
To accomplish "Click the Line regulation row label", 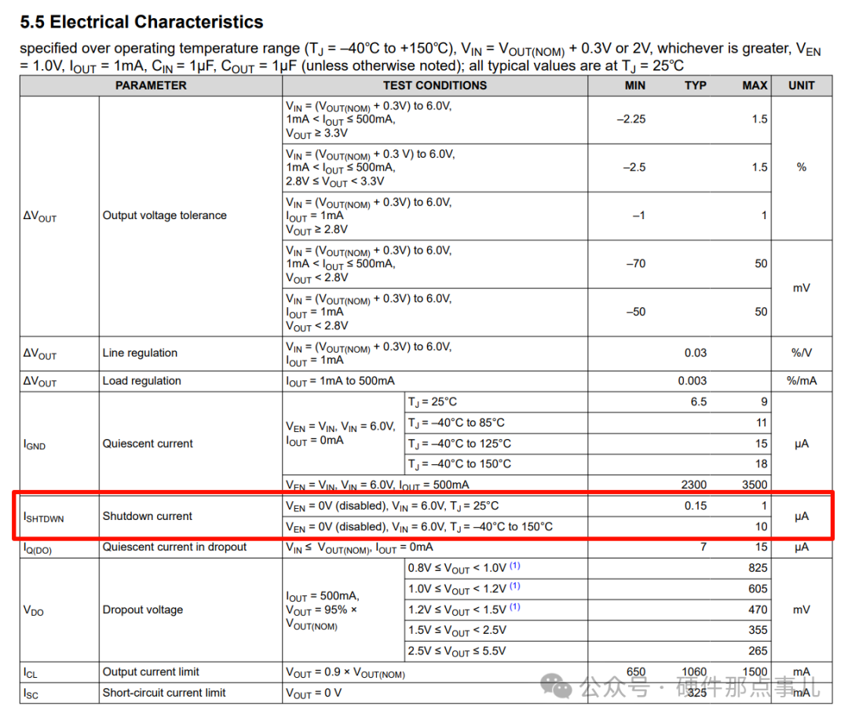I will tap(140, 353).
